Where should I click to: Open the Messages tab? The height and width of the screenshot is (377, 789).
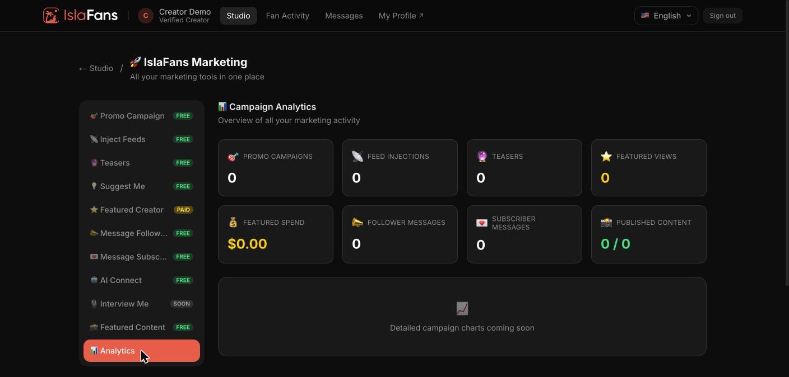[344, 16]
